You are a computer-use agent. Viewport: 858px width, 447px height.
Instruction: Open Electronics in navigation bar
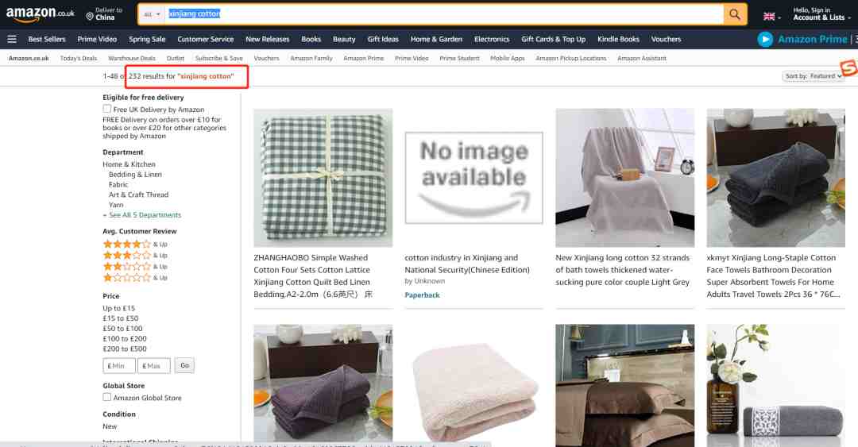click(492, 40)
